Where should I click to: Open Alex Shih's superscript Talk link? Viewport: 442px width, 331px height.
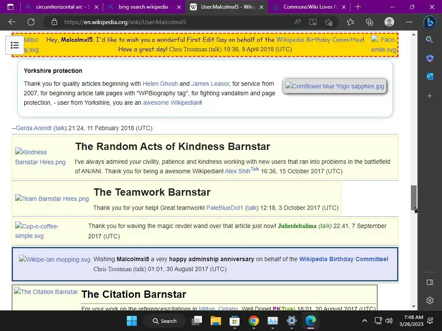(255, 169)
